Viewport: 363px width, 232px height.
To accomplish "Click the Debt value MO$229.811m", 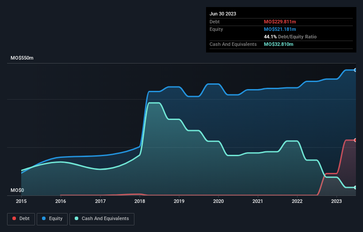I will pyautogui.click(x=280, y=22).
